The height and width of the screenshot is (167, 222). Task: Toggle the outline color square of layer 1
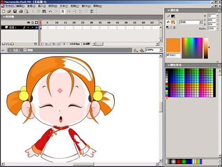36,28
